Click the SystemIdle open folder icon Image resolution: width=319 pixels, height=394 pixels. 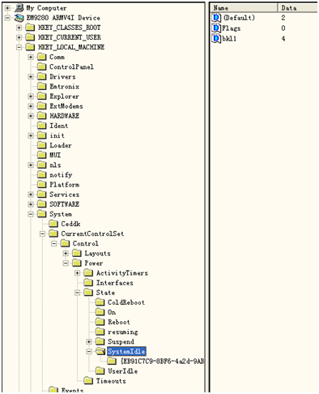pos(100,351)
